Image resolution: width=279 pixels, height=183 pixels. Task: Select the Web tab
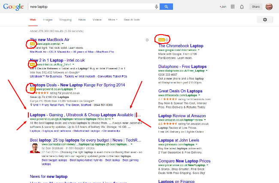click(33, 20)
